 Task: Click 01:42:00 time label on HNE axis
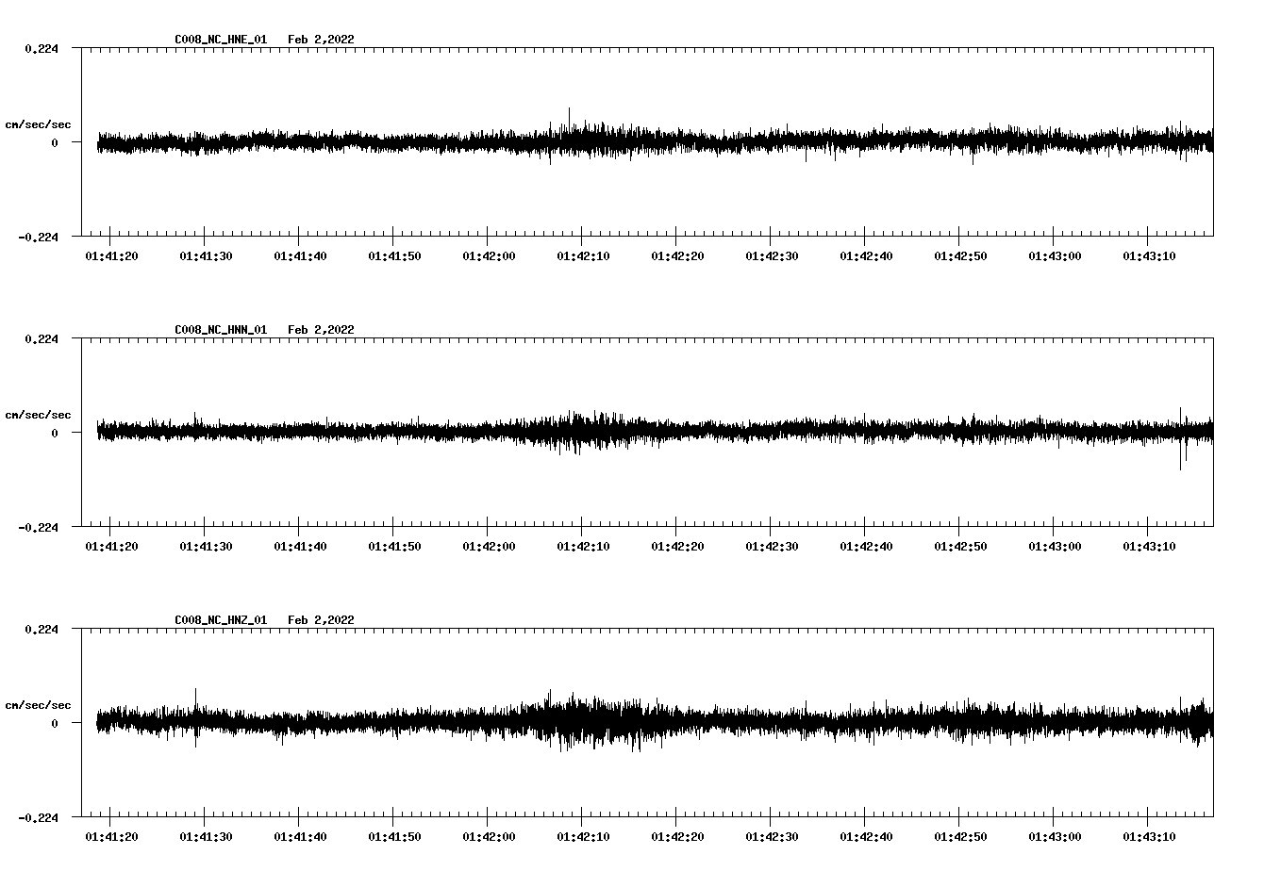489,256
